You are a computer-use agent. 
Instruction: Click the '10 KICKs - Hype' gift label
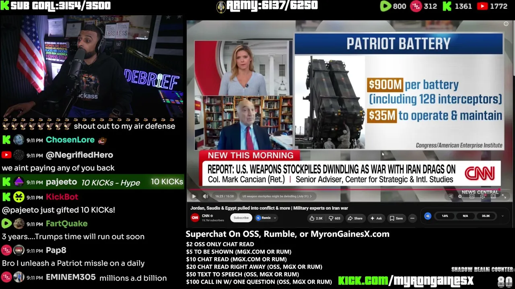pyautogui.click(x=111, y=183)
